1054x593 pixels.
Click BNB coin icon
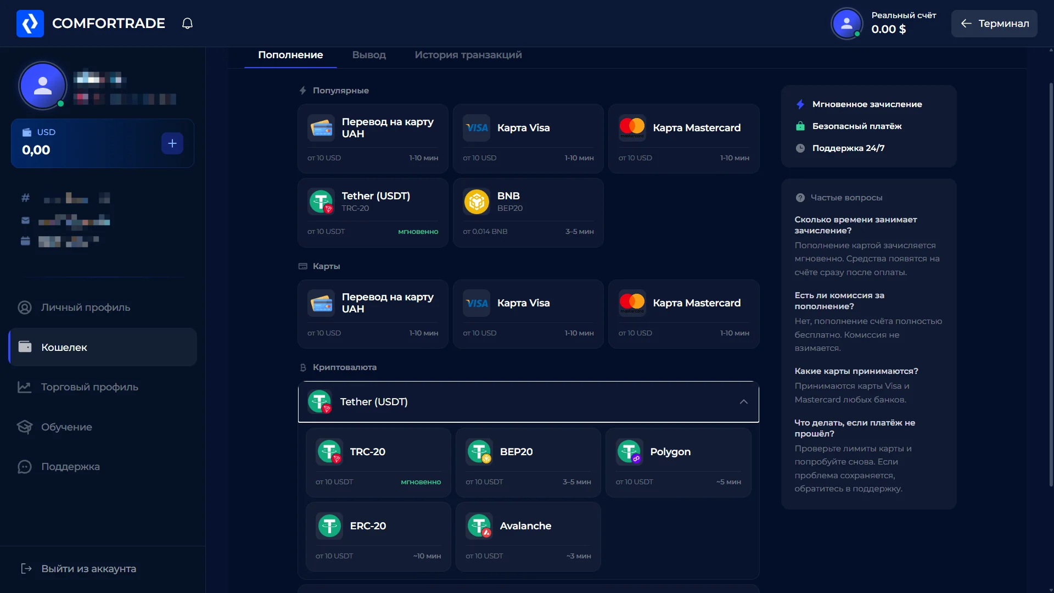(476, 202)
